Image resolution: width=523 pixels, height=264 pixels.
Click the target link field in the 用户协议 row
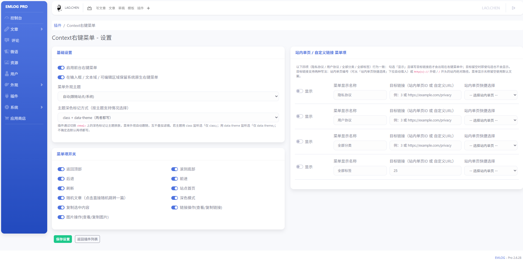coord(425,120)
